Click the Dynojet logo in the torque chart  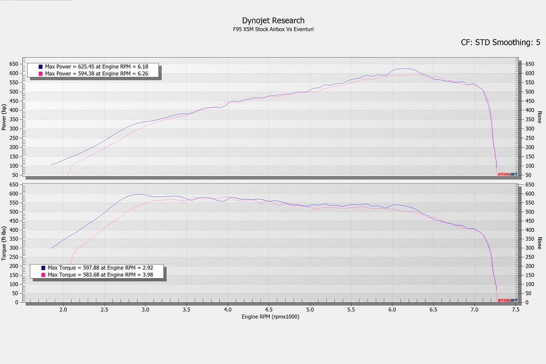pyautogui.click(x=507, y=300)
